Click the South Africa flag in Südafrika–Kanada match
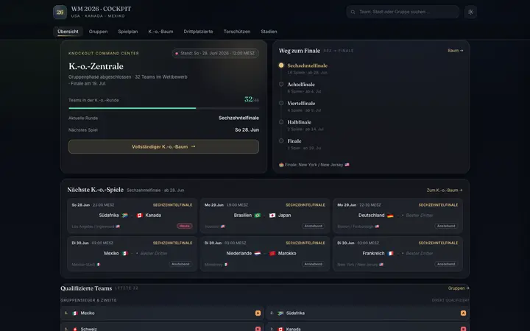 click(x=124, y=215)
